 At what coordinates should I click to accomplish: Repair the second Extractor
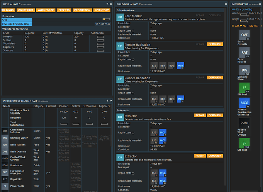tap(200, 156)
